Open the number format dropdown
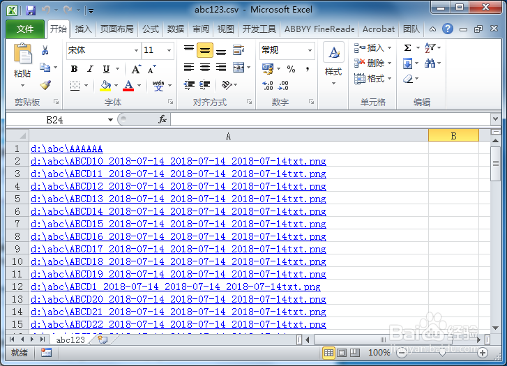Viewport: 507px width, 366px height. pos(310,50)
